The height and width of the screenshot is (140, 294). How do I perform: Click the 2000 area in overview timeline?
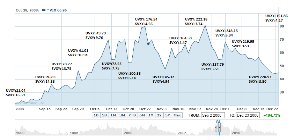pos(128,133)
